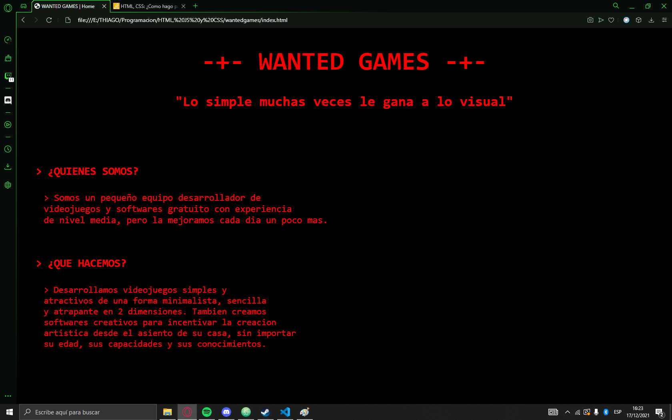Go back to the previous page
The width and height of the screenshot is (672, 420).
click(x=23, y=20)
